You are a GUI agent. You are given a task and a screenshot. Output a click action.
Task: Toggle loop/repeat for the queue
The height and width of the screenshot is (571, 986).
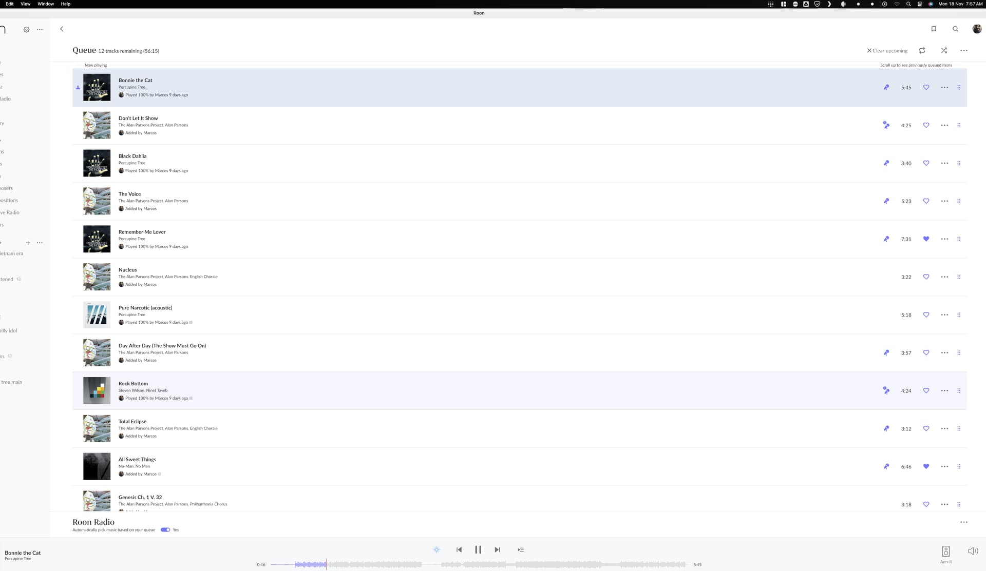922,50
